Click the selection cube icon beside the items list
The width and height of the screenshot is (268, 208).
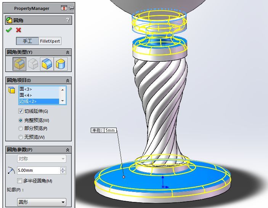[x=11, y=90]
